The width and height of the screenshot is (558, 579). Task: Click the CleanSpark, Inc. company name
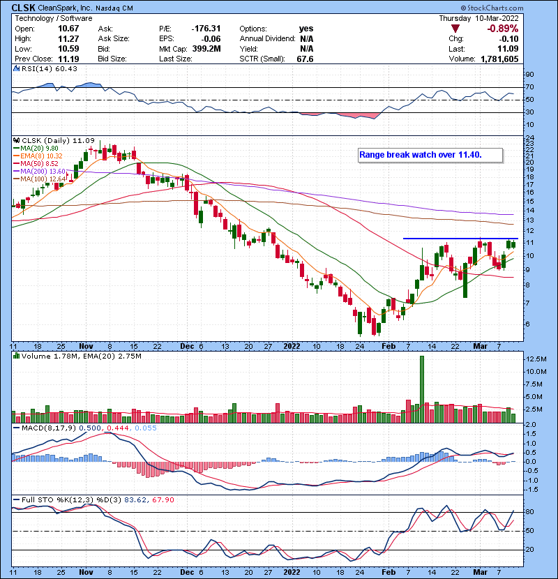coord(65,8)
